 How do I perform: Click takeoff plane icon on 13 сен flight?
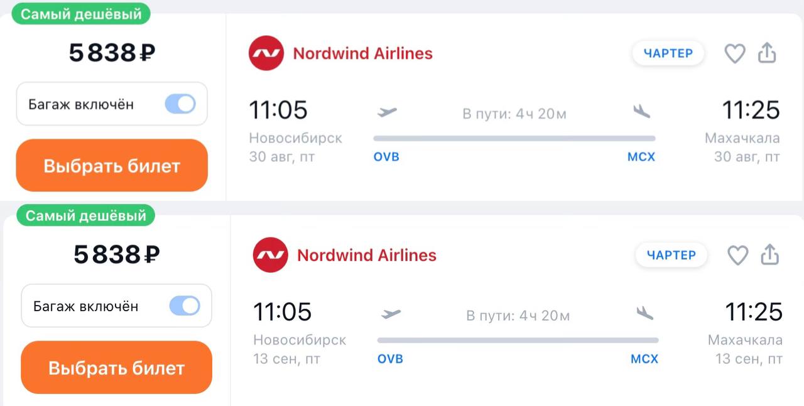pos(391,314)
